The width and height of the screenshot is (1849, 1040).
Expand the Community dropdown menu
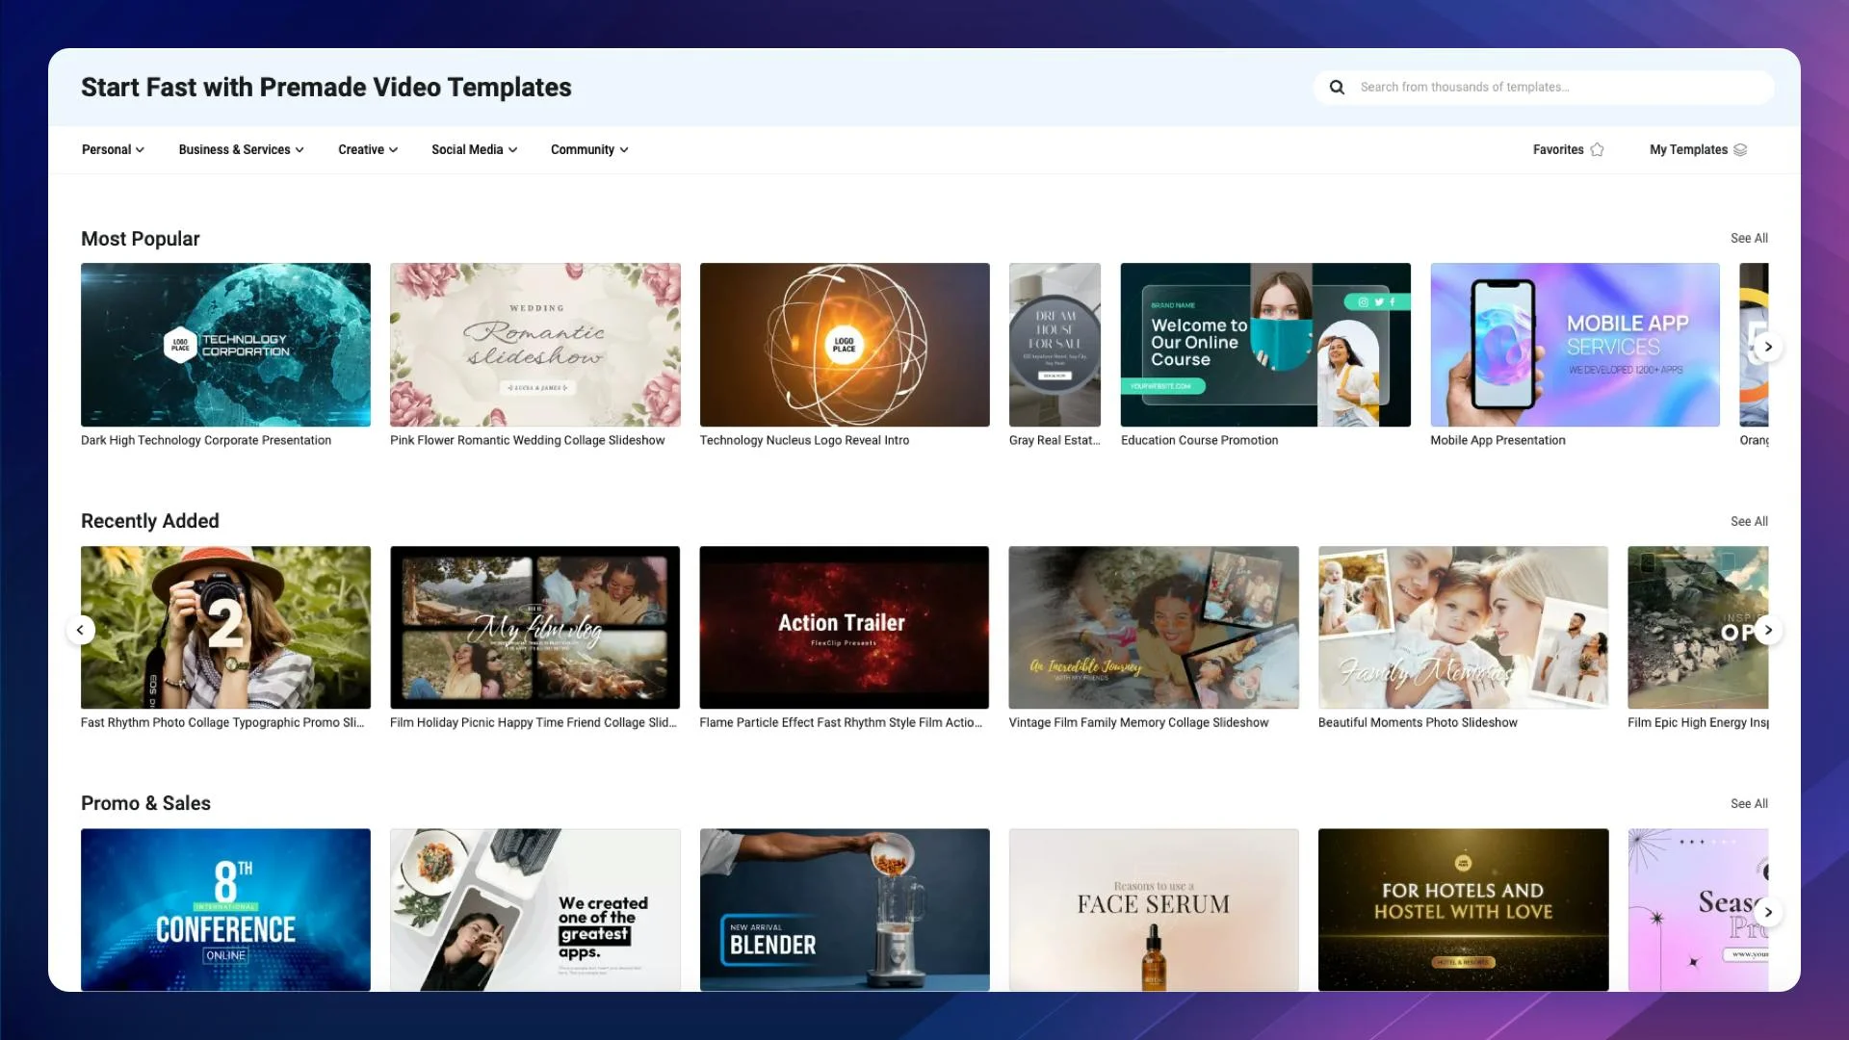click(589, 150)
